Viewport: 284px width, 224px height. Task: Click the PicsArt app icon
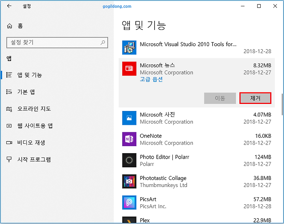tap(129, 202)
